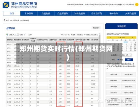Open the 首页 nav tab
The height and width of the screenshot is (107, 139).
[12, 14]
